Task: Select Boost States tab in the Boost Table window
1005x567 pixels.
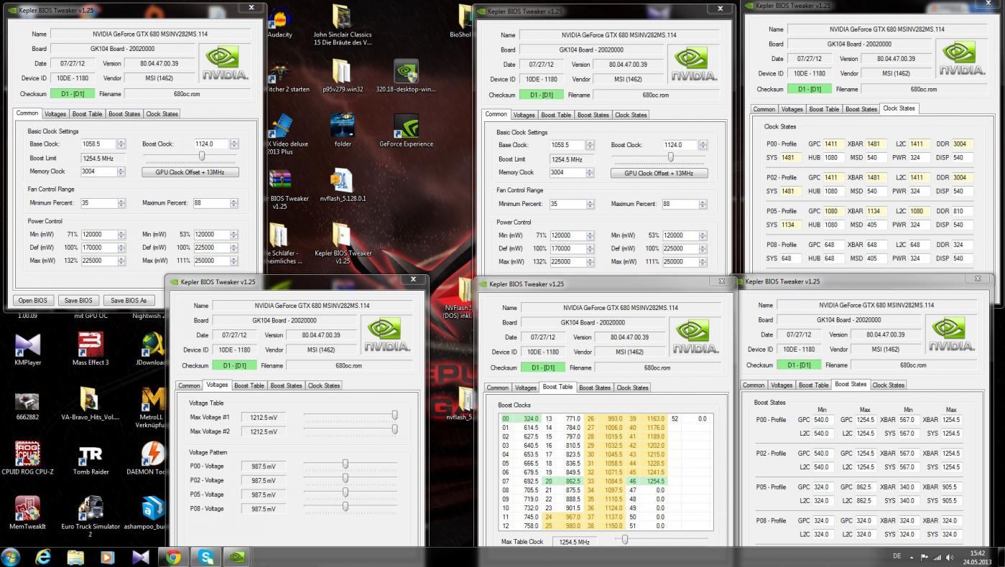Action: pyautogui.click(x=594, y=388)
